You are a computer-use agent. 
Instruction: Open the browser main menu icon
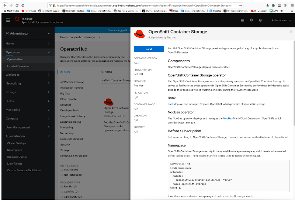point(292,6)
